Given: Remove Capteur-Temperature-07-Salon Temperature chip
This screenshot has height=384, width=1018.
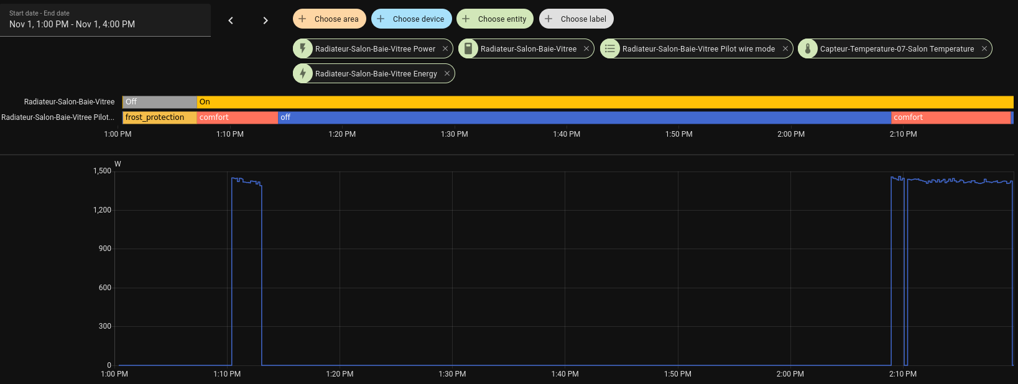Looking at the screenshot, I should [x=984, y=48].
